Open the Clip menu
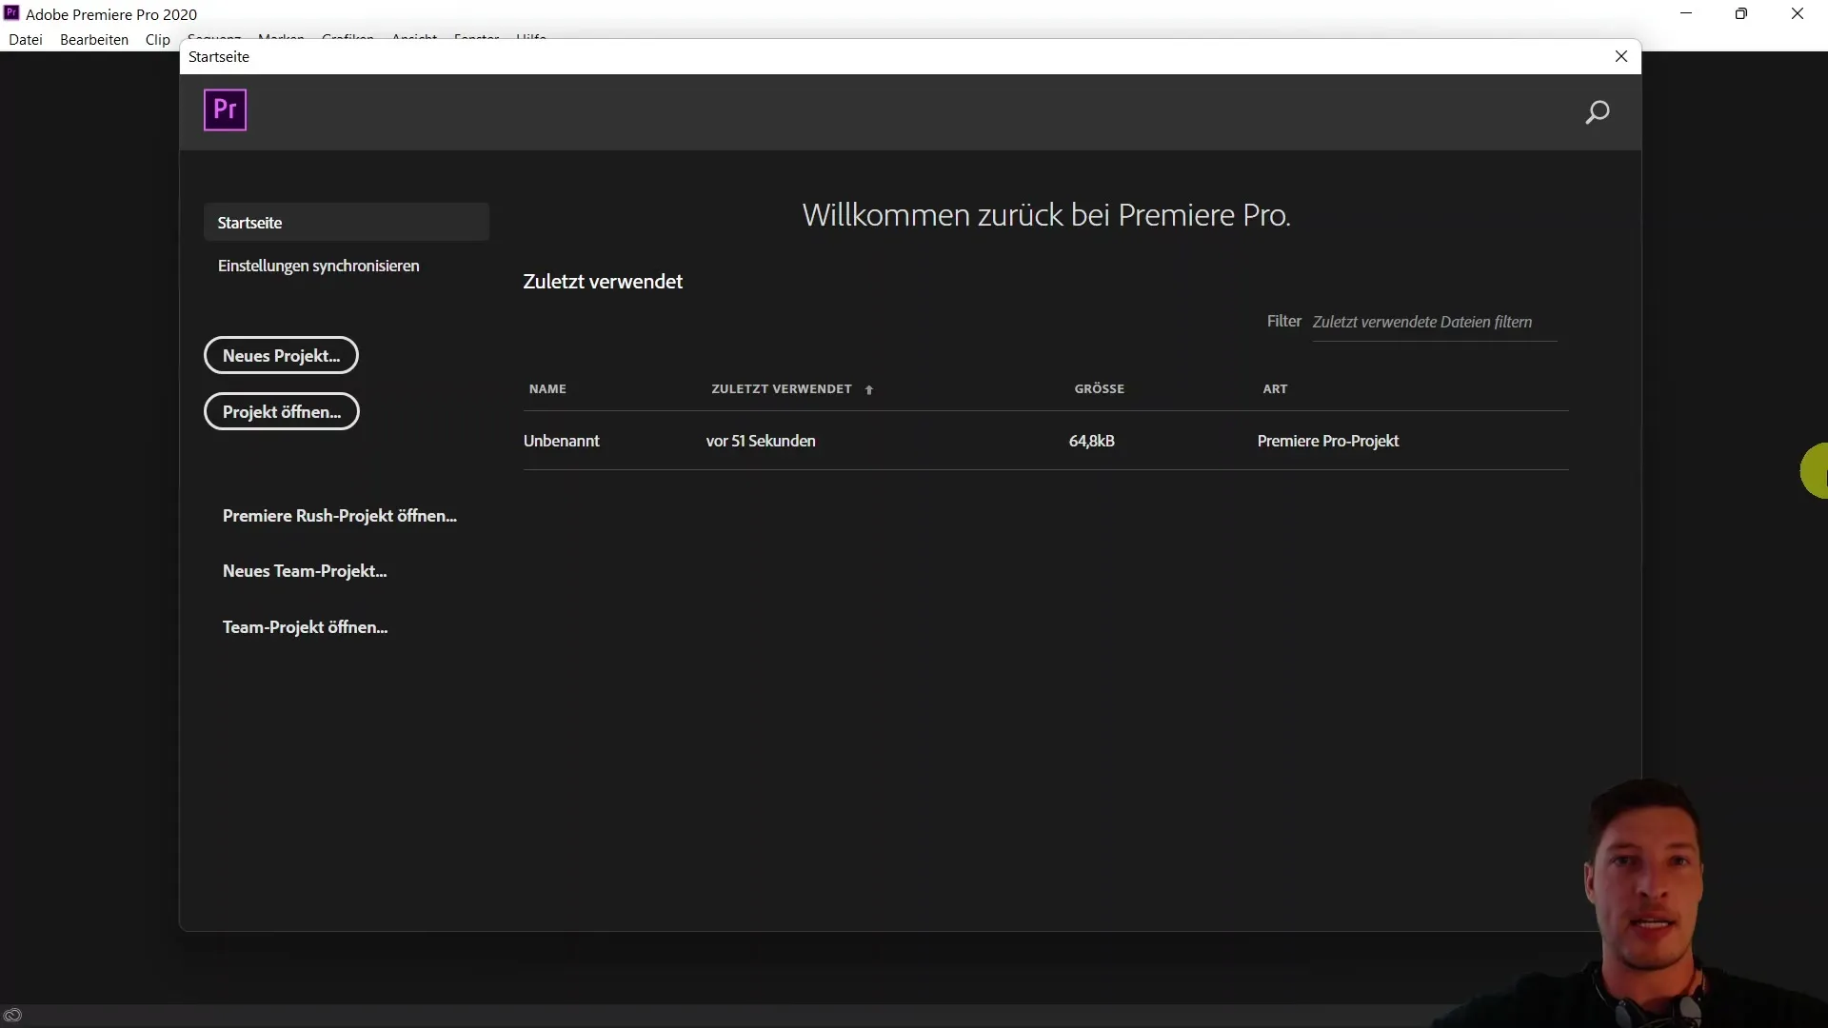 pos(158,39)
